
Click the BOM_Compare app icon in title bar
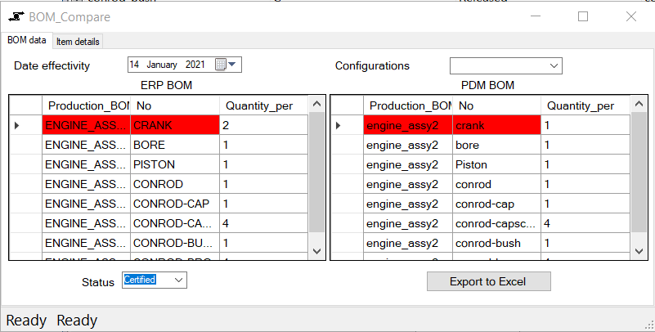(x=16, y=16)
